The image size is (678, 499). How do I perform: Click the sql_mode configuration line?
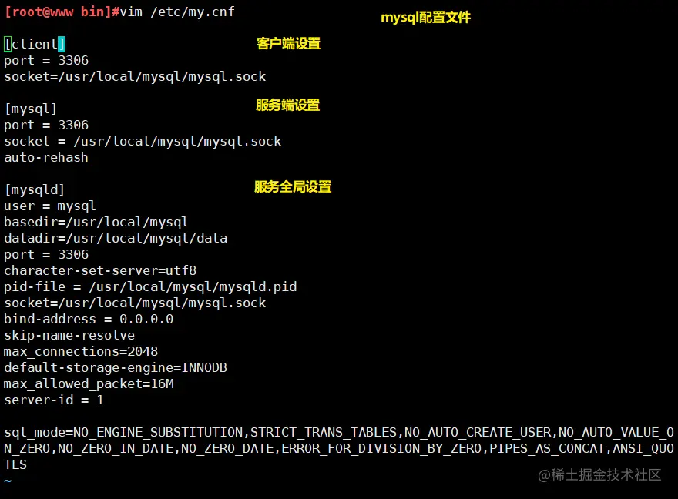tap(231, 432)
